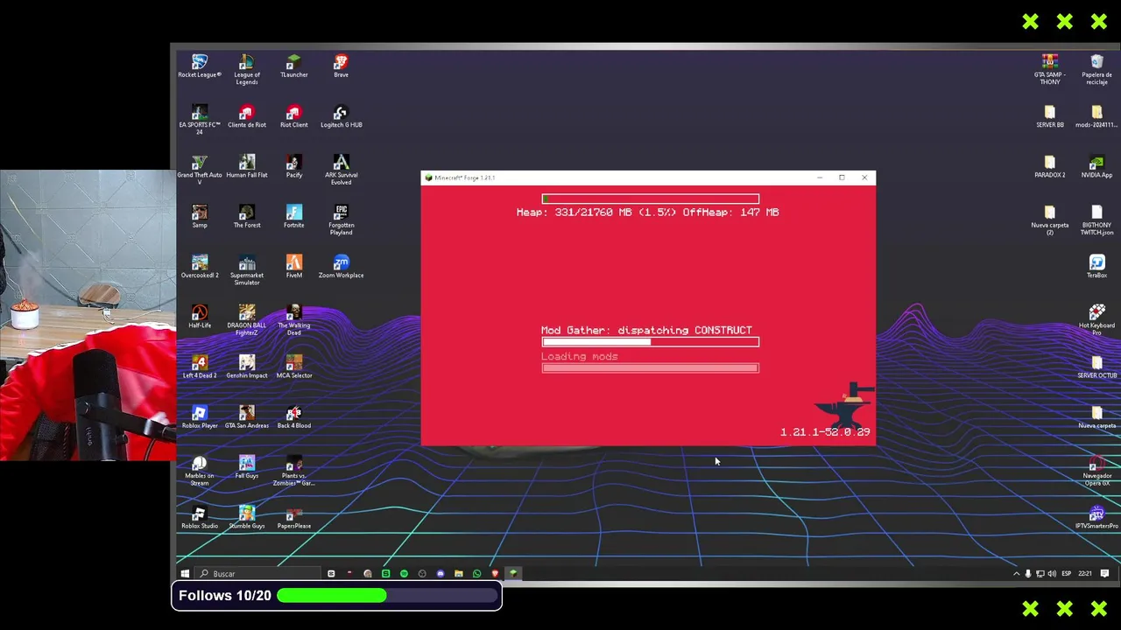Open the Marbles on Stream shortcut
The image size is (1121, 630).
(200, 470)
